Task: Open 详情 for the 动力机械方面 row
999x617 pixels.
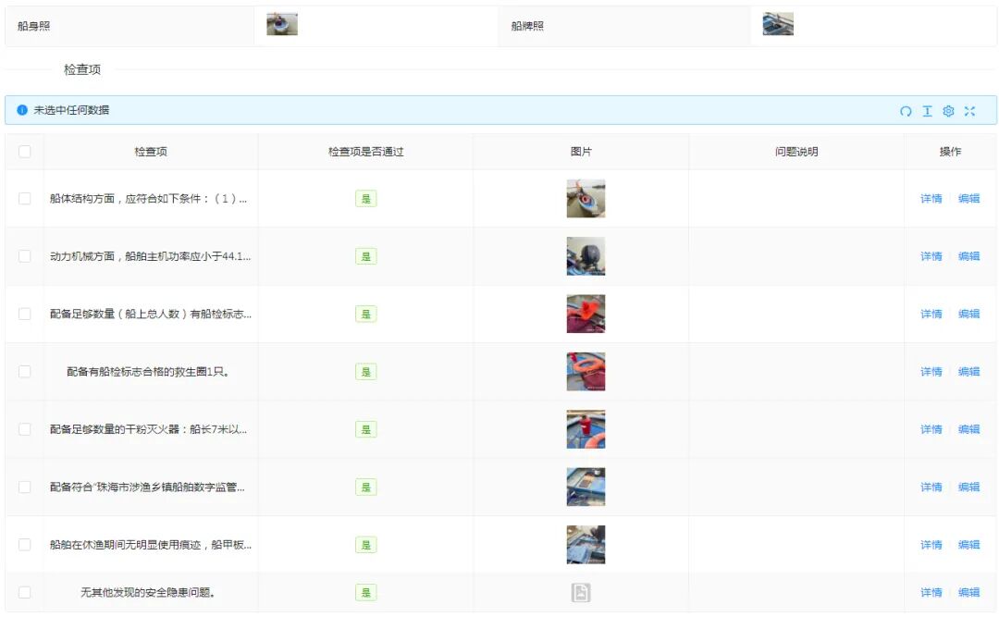Action: coord(931,256)
